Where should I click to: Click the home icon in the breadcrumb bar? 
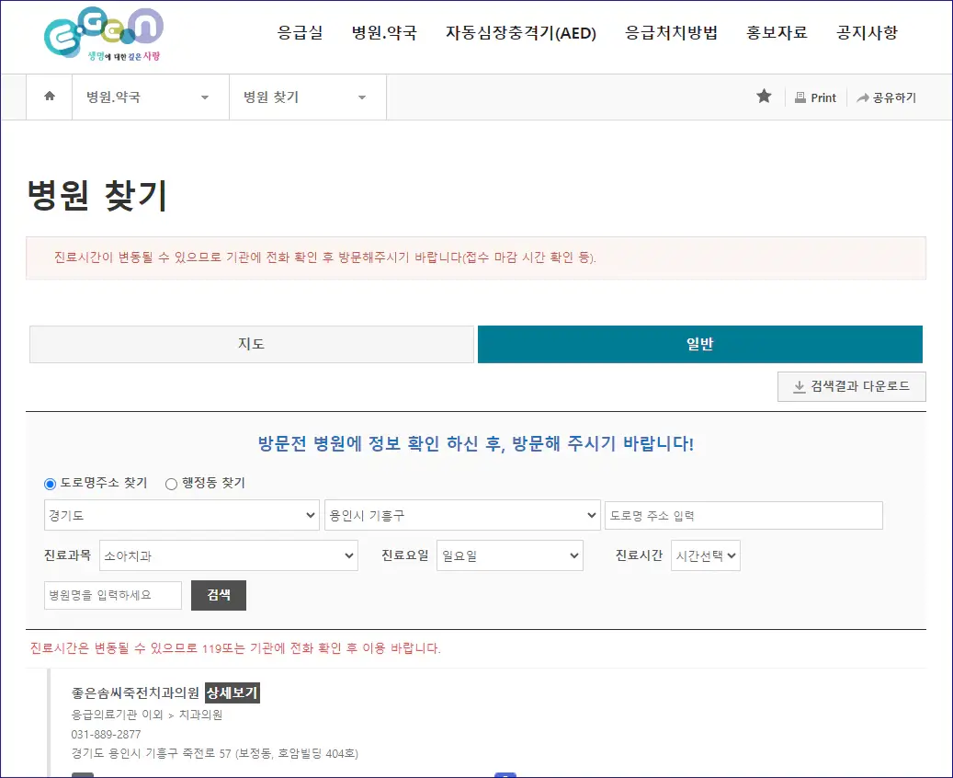click(49, 97)
